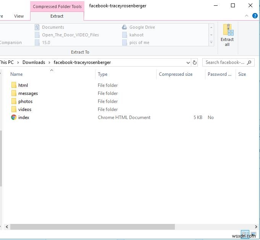This screenshot has height=240, width=260.
Task: Choose 15.0 as extract destination
Action: pos(42,42)
